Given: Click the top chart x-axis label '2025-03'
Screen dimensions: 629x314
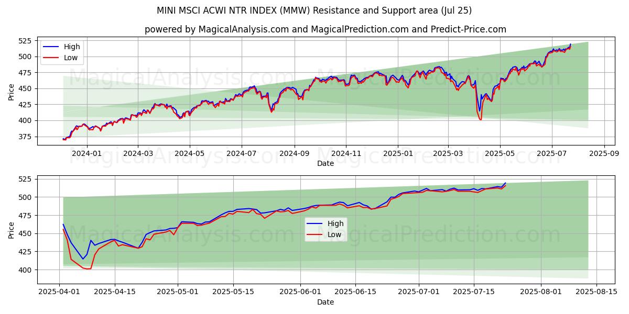Looking at the screenshot, I should click(448, 154).
